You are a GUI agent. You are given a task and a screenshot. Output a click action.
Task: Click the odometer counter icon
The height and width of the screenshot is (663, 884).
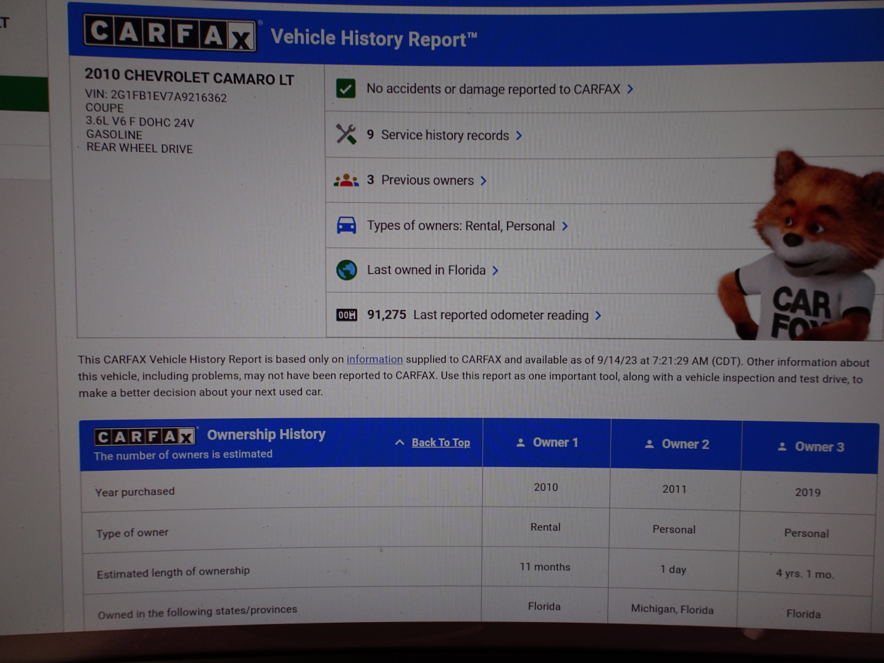coord(347,315)
